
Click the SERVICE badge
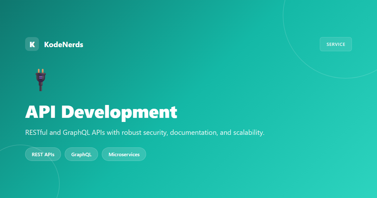(x=336, y=44)
